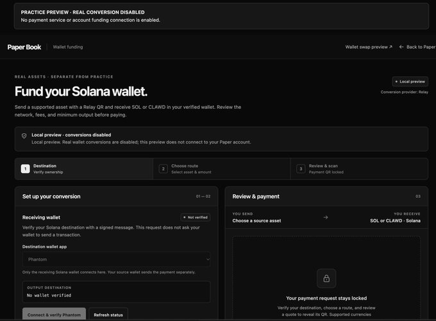The height and width of the screenshot is (321, 436).
Task: Click 'Your payment request stays locked' text
Action: click(326, 298)
